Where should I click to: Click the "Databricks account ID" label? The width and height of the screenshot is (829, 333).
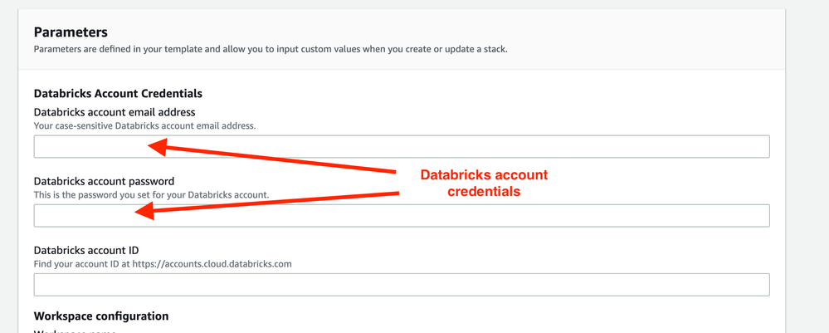[x=86, y=250]
